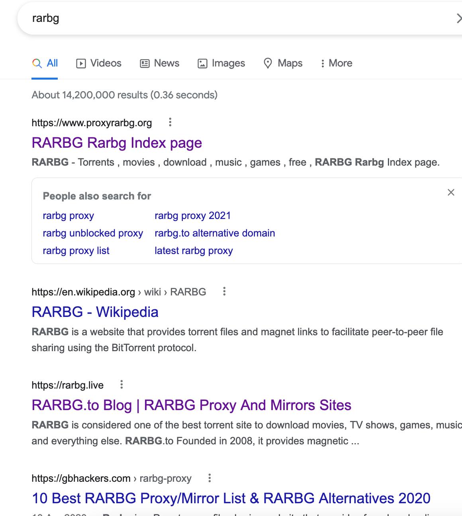
Task: Open 10 Best RARBG Proxy/Mirror List result
Action: [x=231, y=498]
